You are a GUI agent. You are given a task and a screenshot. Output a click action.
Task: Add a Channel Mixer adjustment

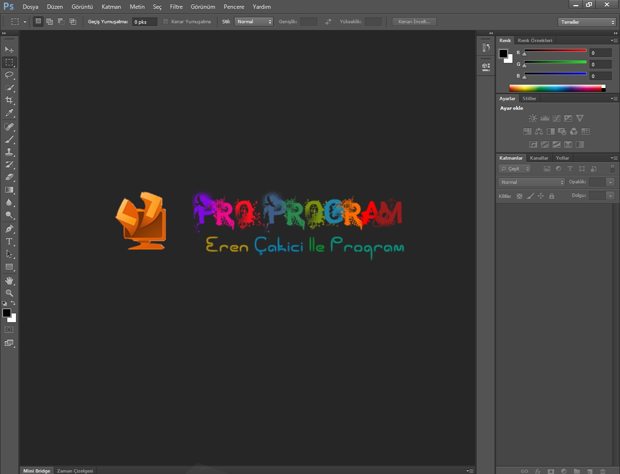(574, 131)
